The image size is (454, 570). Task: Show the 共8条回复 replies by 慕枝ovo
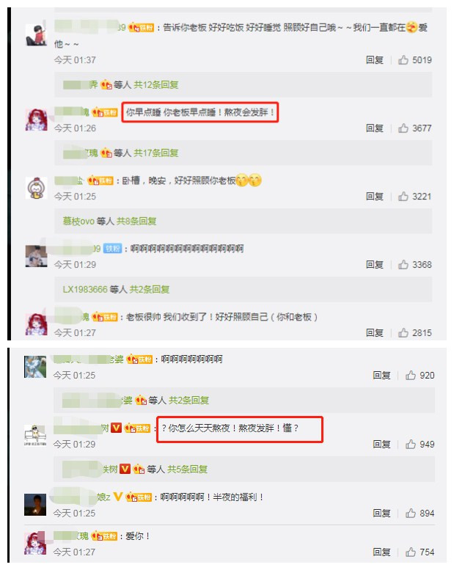pos(136,221)
